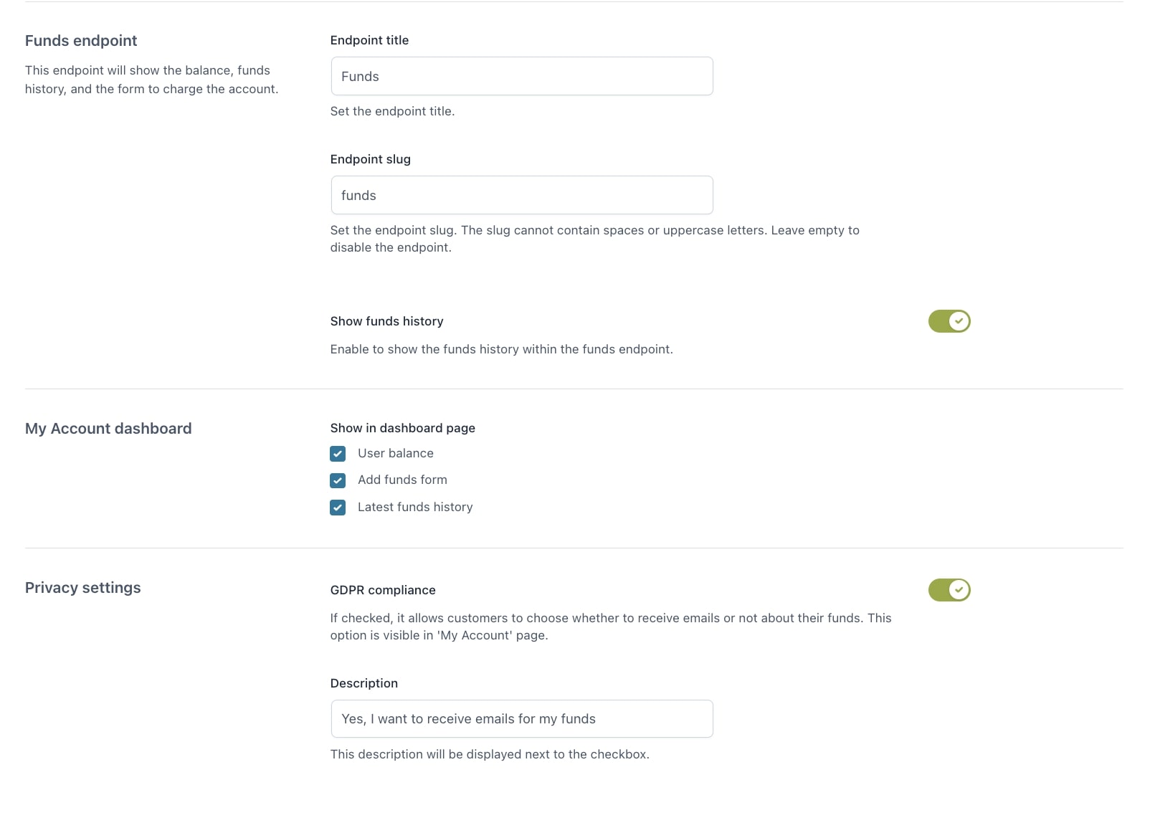Viewport: 1150px width, 823px height.
Task: Click the 'displayed next to the checkbox' hint
Action: 489,754
